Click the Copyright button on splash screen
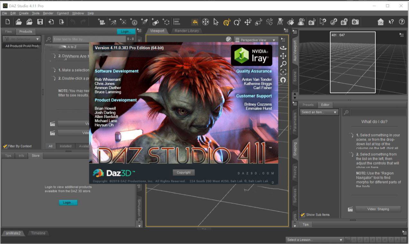 coord(183,172)
